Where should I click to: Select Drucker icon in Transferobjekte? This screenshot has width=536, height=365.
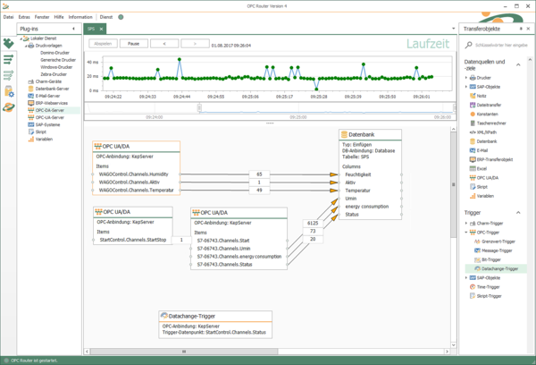473,78
